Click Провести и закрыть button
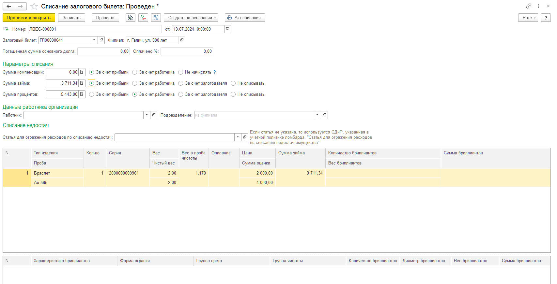This screenshot has height=284, width=557. (29, 18)
